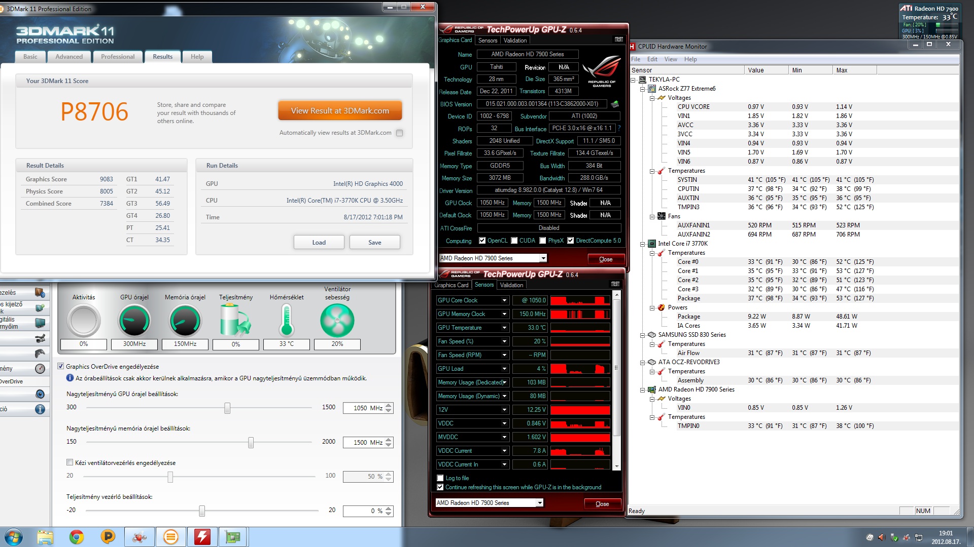This screenshot has width=974, height=547.
Task: Toggle automatically view results at 3DMark.com
Action: click(x=399, y=133)
